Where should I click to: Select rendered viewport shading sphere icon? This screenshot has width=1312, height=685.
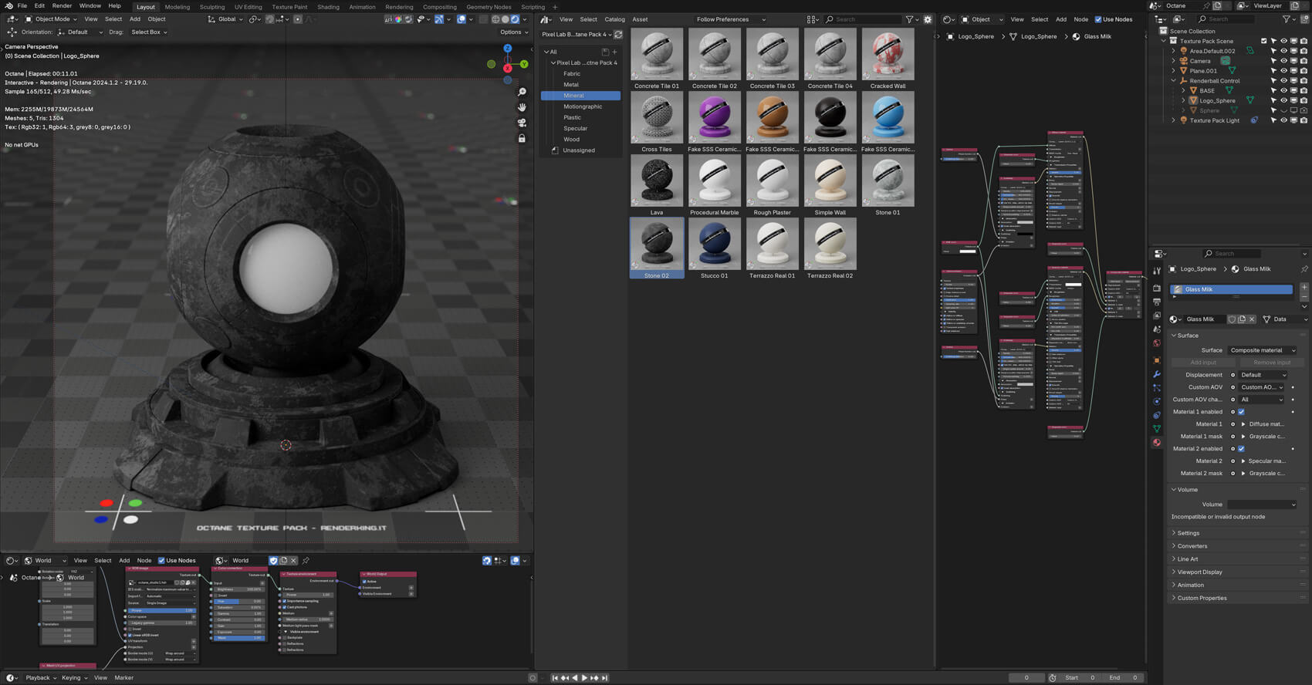click(515, 19)
